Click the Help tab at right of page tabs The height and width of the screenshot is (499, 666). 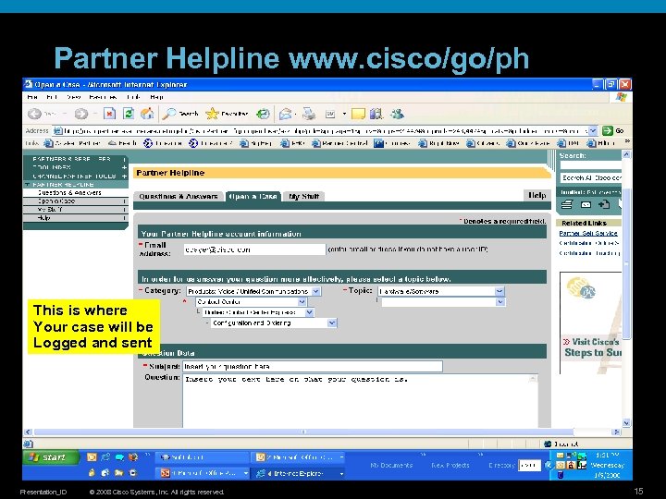coord(536,195)
